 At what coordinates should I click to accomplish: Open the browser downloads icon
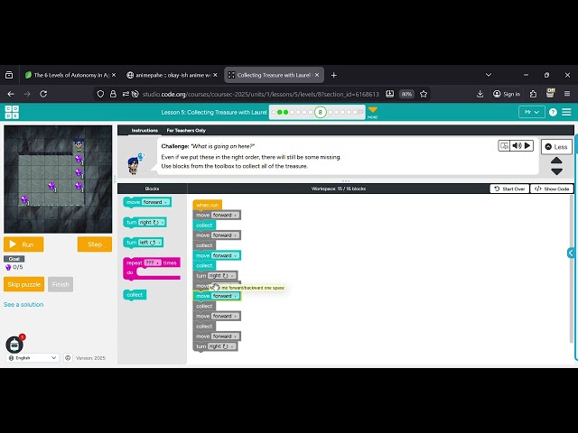pos(480,94)
